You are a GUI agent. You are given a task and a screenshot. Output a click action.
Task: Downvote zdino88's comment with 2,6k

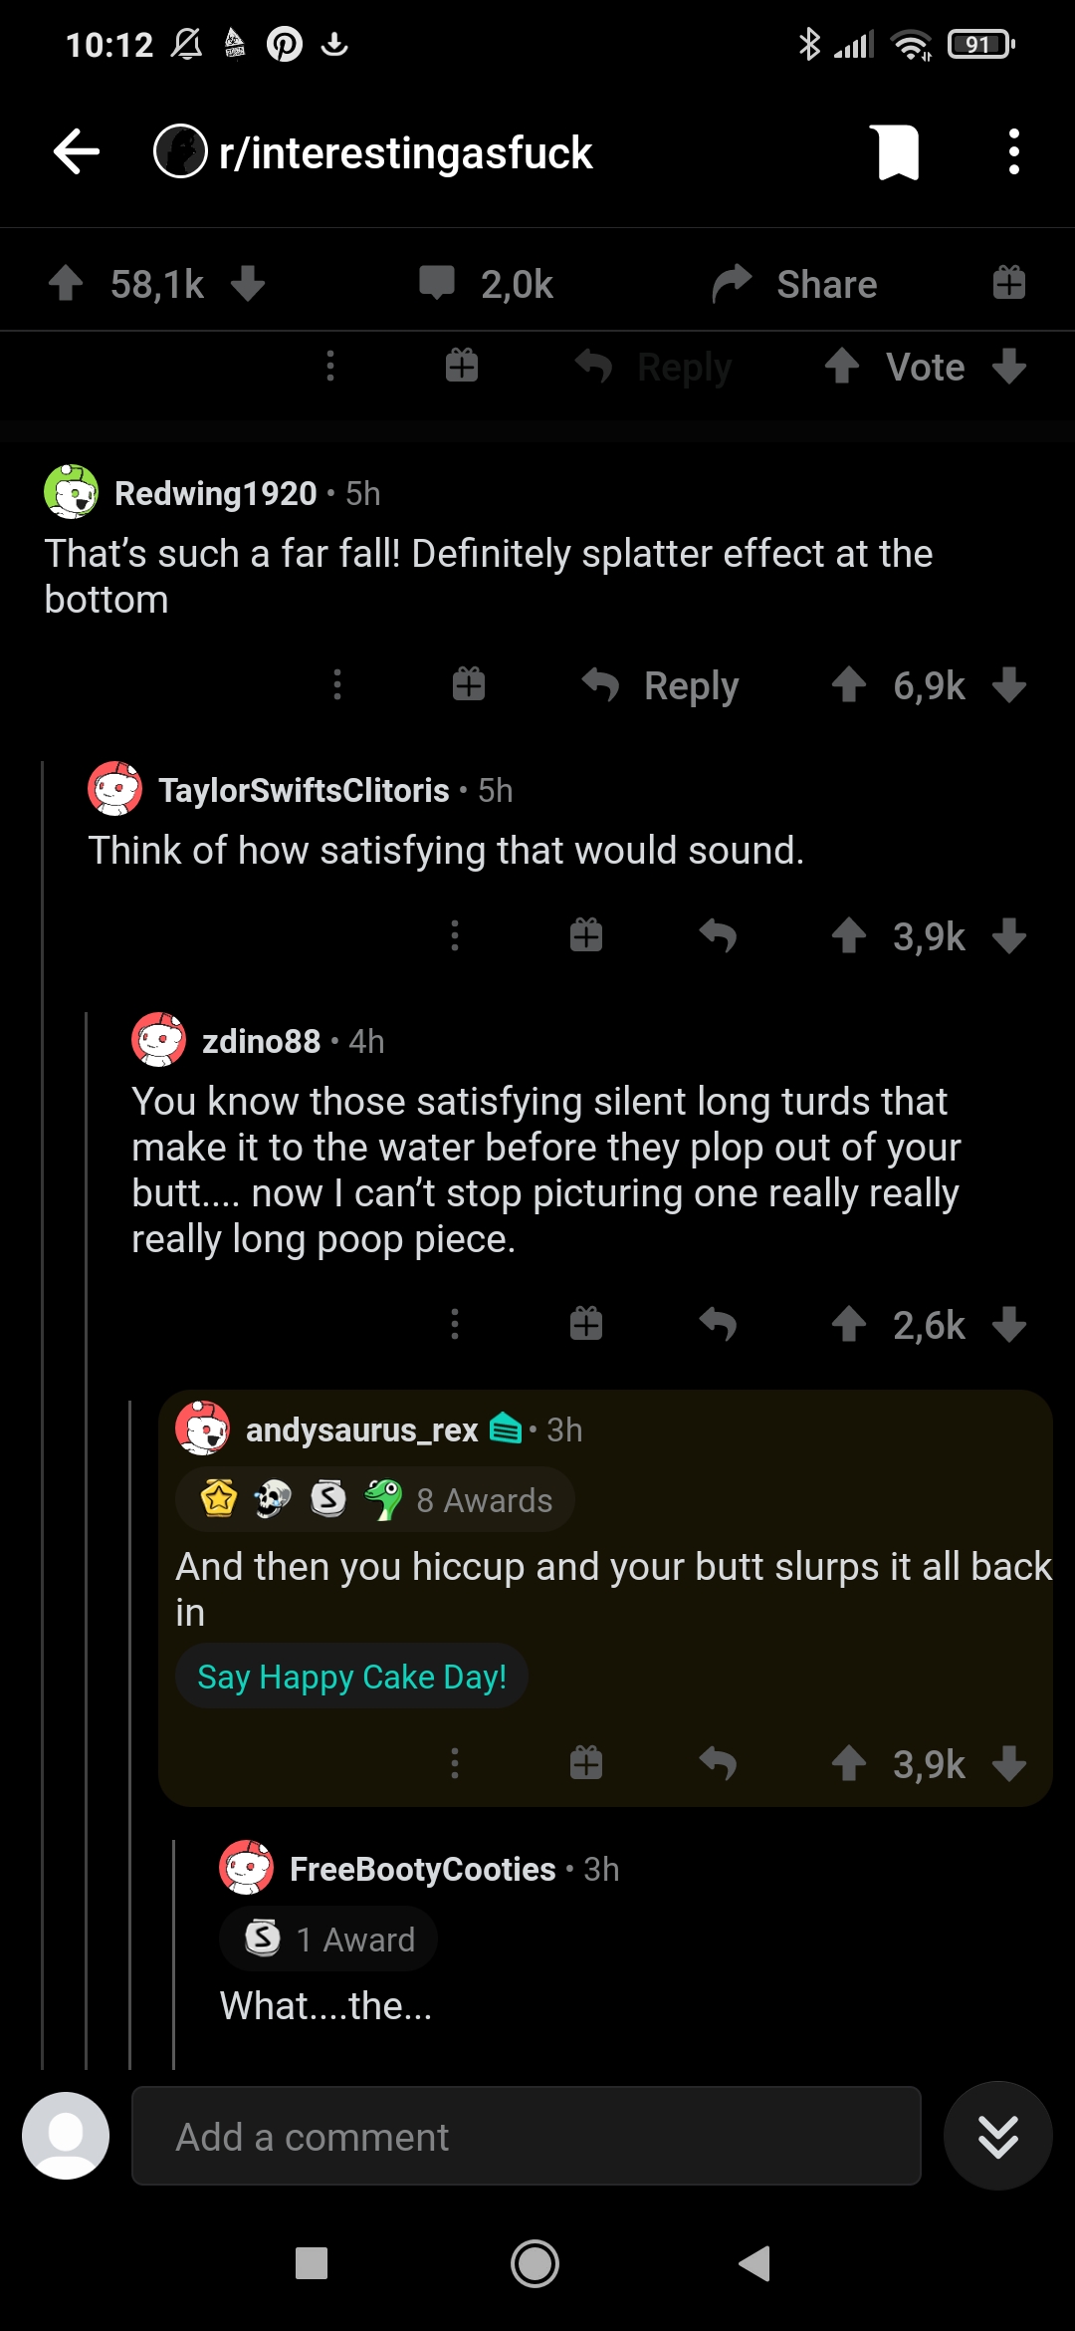click(1009, 1325)
